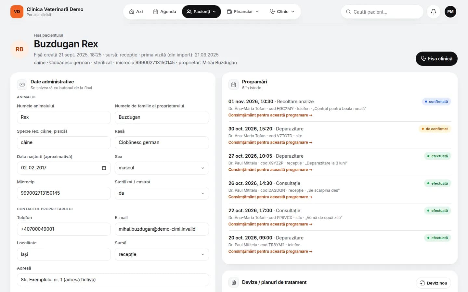The image size is (468, 292).
Task: Click the owner family name field Buzdugan
Action: (162, 117)
